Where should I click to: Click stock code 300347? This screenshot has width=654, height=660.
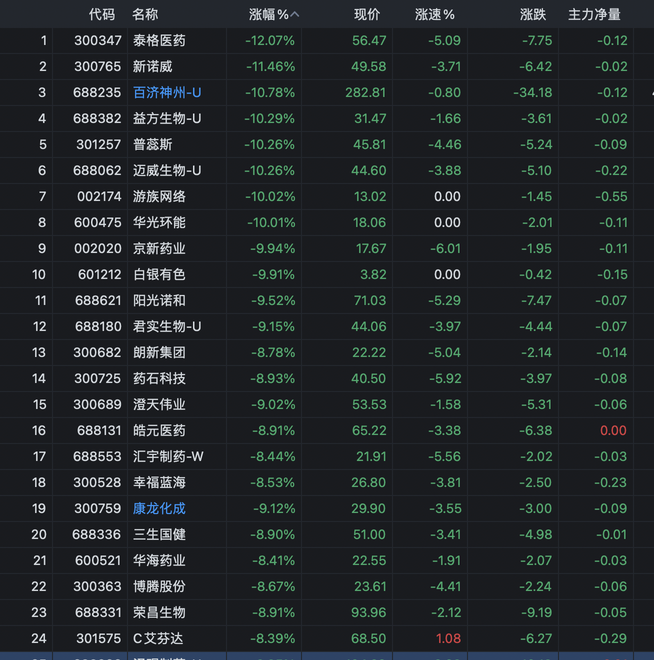(98, 40)
